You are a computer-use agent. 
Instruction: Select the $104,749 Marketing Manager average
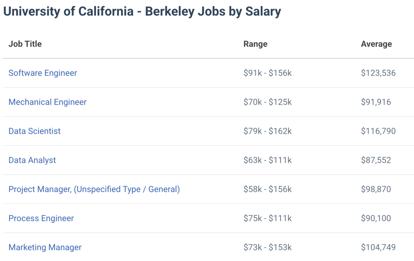click(378, 248)
